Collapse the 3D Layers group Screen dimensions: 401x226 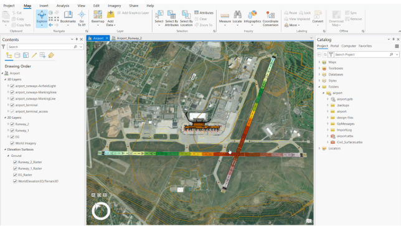5,80
